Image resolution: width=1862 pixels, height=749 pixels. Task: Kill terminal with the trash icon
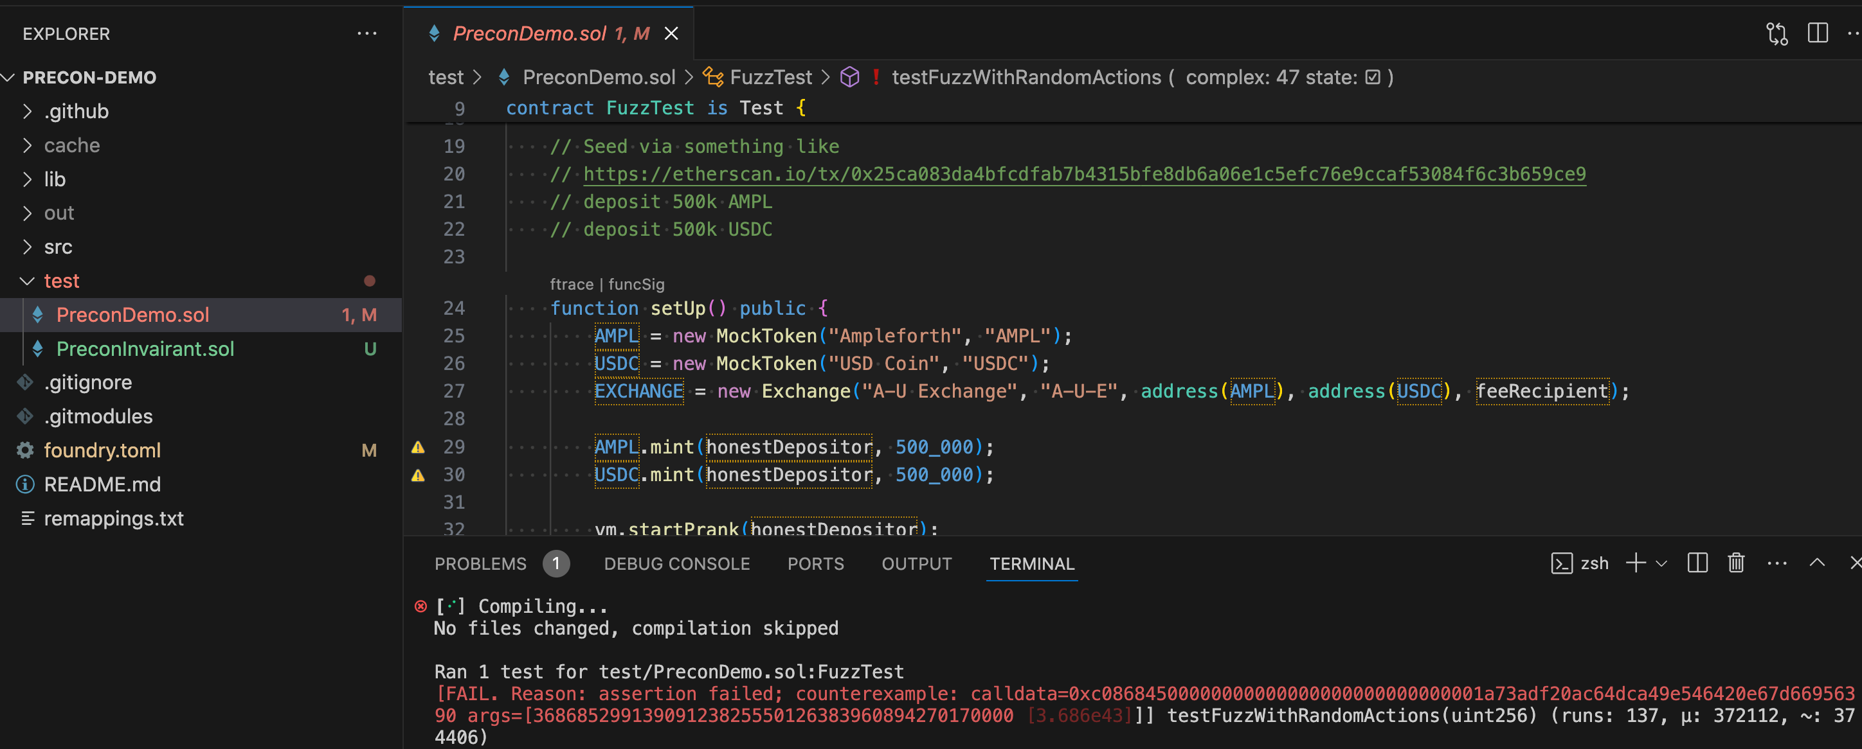click(x=1735, y=563)
